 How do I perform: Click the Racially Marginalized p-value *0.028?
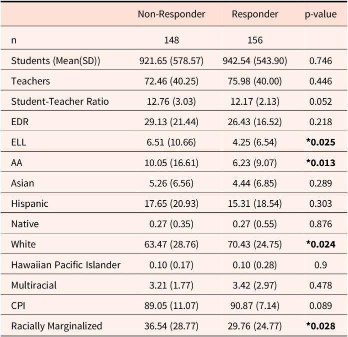(320, 326)
